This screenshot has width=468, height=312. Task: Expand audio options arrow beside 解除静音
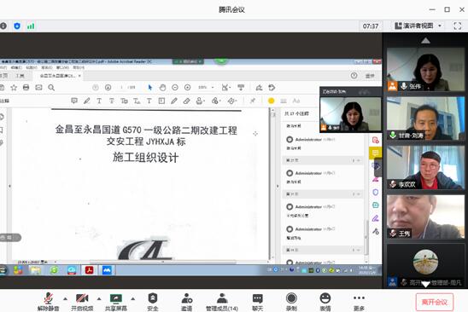pyautogui.click(x=65, y=298)
